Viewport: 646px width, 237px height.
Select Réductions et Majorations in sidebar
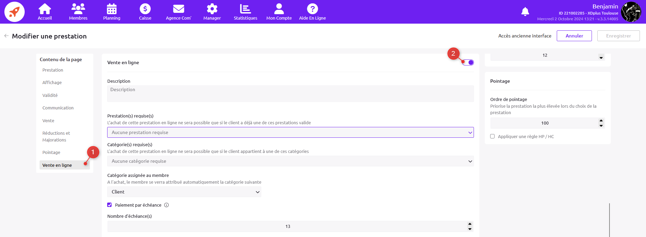(x=56, y=136)
